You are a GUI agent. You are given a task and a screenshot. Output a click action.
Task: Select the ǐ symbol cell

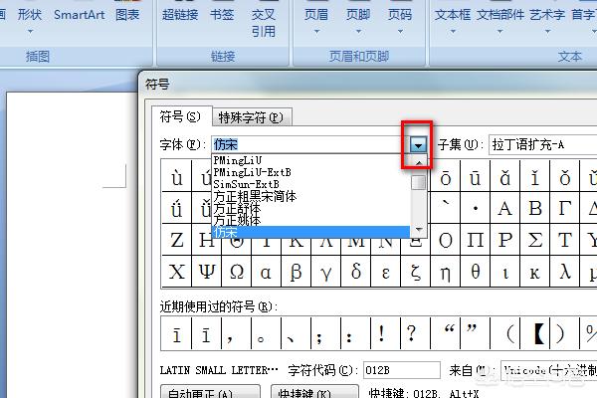535,176
